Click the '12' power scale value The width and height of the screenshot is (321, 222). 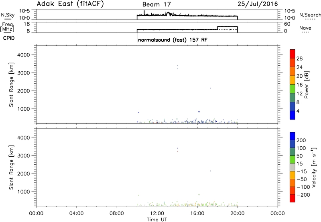coord(299,94)
